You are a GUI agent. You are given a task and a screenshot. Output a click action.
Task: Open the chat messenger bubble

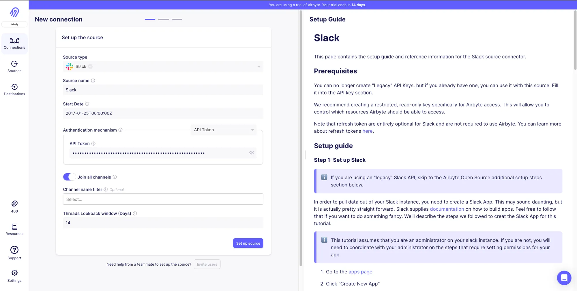[x=564, y=278]
